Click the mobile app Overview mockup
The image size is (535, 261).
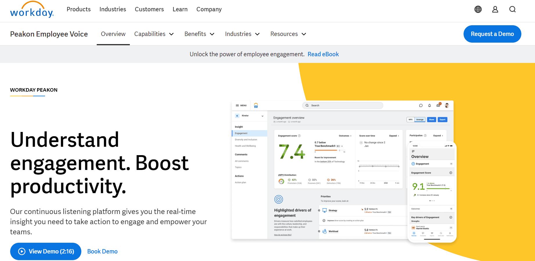click(x=432, y=192)
